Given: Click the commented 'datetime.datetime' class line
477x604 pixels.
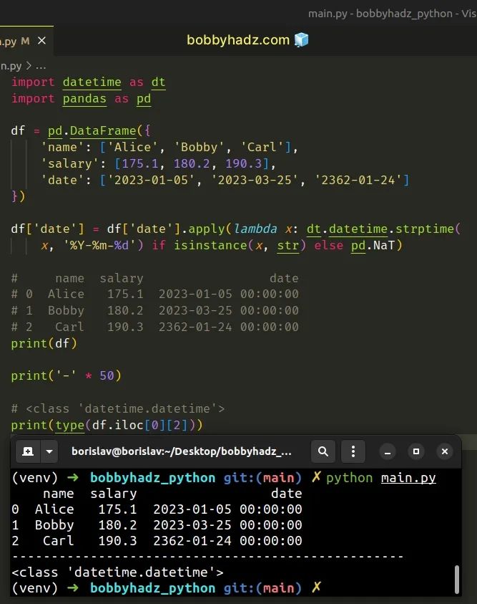Looking at the screenshot, I should [x=117, y=408].
